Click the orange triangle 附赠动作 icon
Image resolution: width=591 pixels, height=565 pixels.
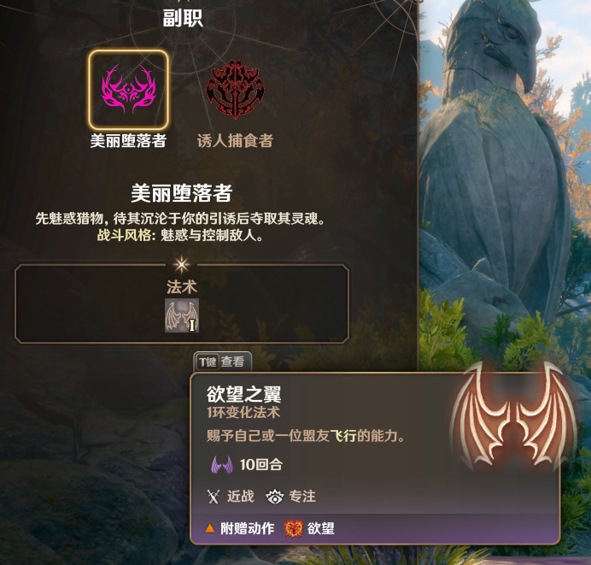[x=209, y=528]
